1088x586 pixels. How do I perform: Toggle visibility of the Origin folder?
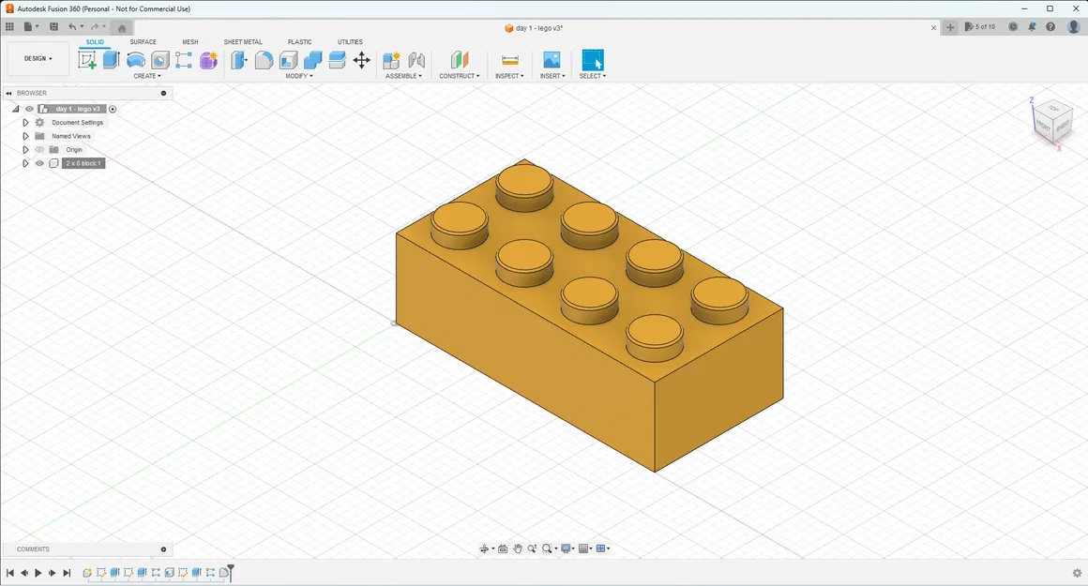click(x=39, y=150)
